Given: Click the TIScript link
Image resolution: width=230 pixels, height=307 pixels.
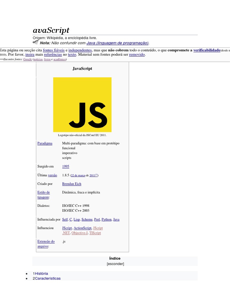Looking at the screenshot, I should (x=95, y=233).
